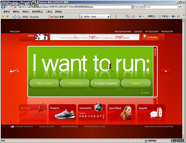The width and height of the screenshot is (186, 143).
Task: Click the vertical scrollbar down arrow
Action: click(184, 137)
